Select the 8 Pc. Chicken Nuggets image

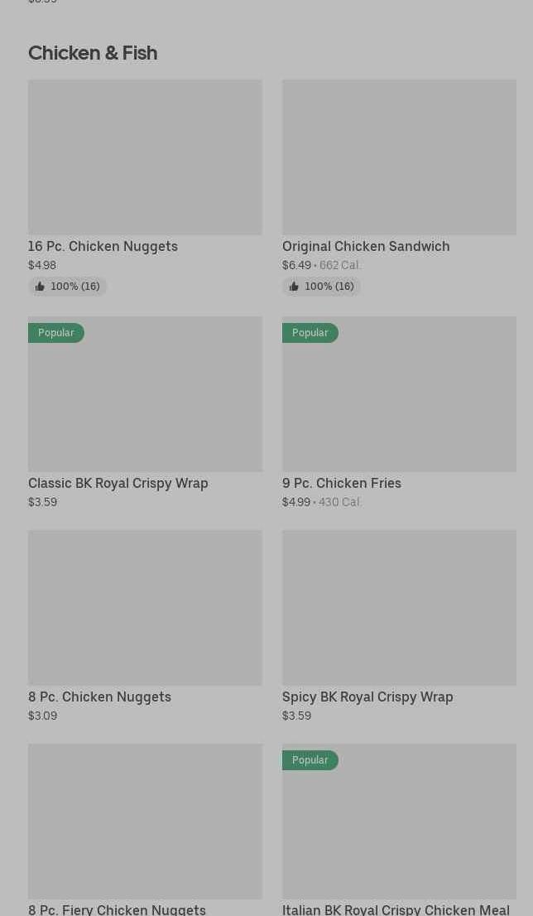coord(145,608)
